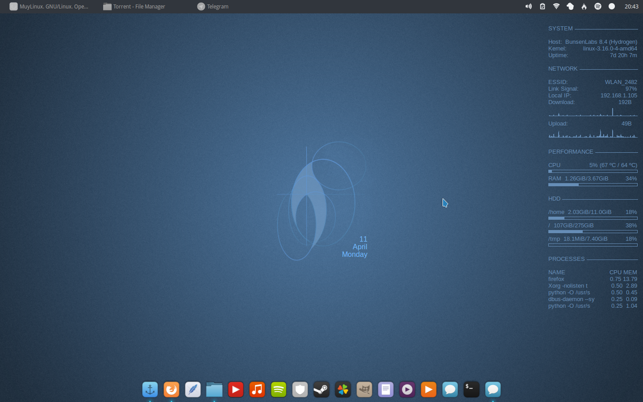Click the /home disk usage bar
This screenshot has width=643, height=402.
(593, 218)
